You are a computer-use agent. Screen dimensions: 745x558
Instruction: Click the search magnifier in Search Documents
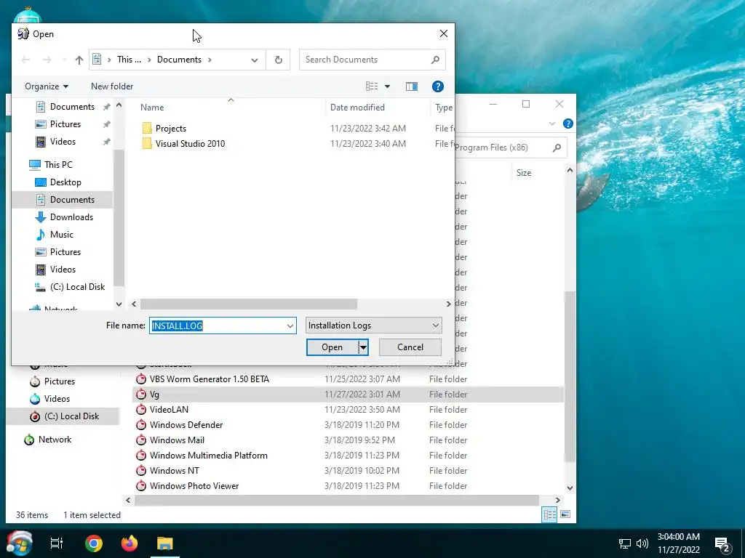[435, 60]
